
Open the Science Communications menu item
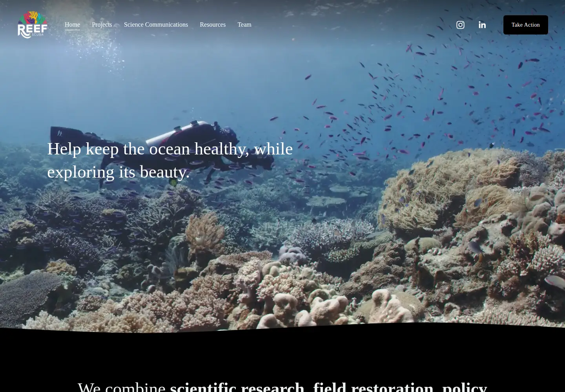pyautogui.click(x=156, y=25)
